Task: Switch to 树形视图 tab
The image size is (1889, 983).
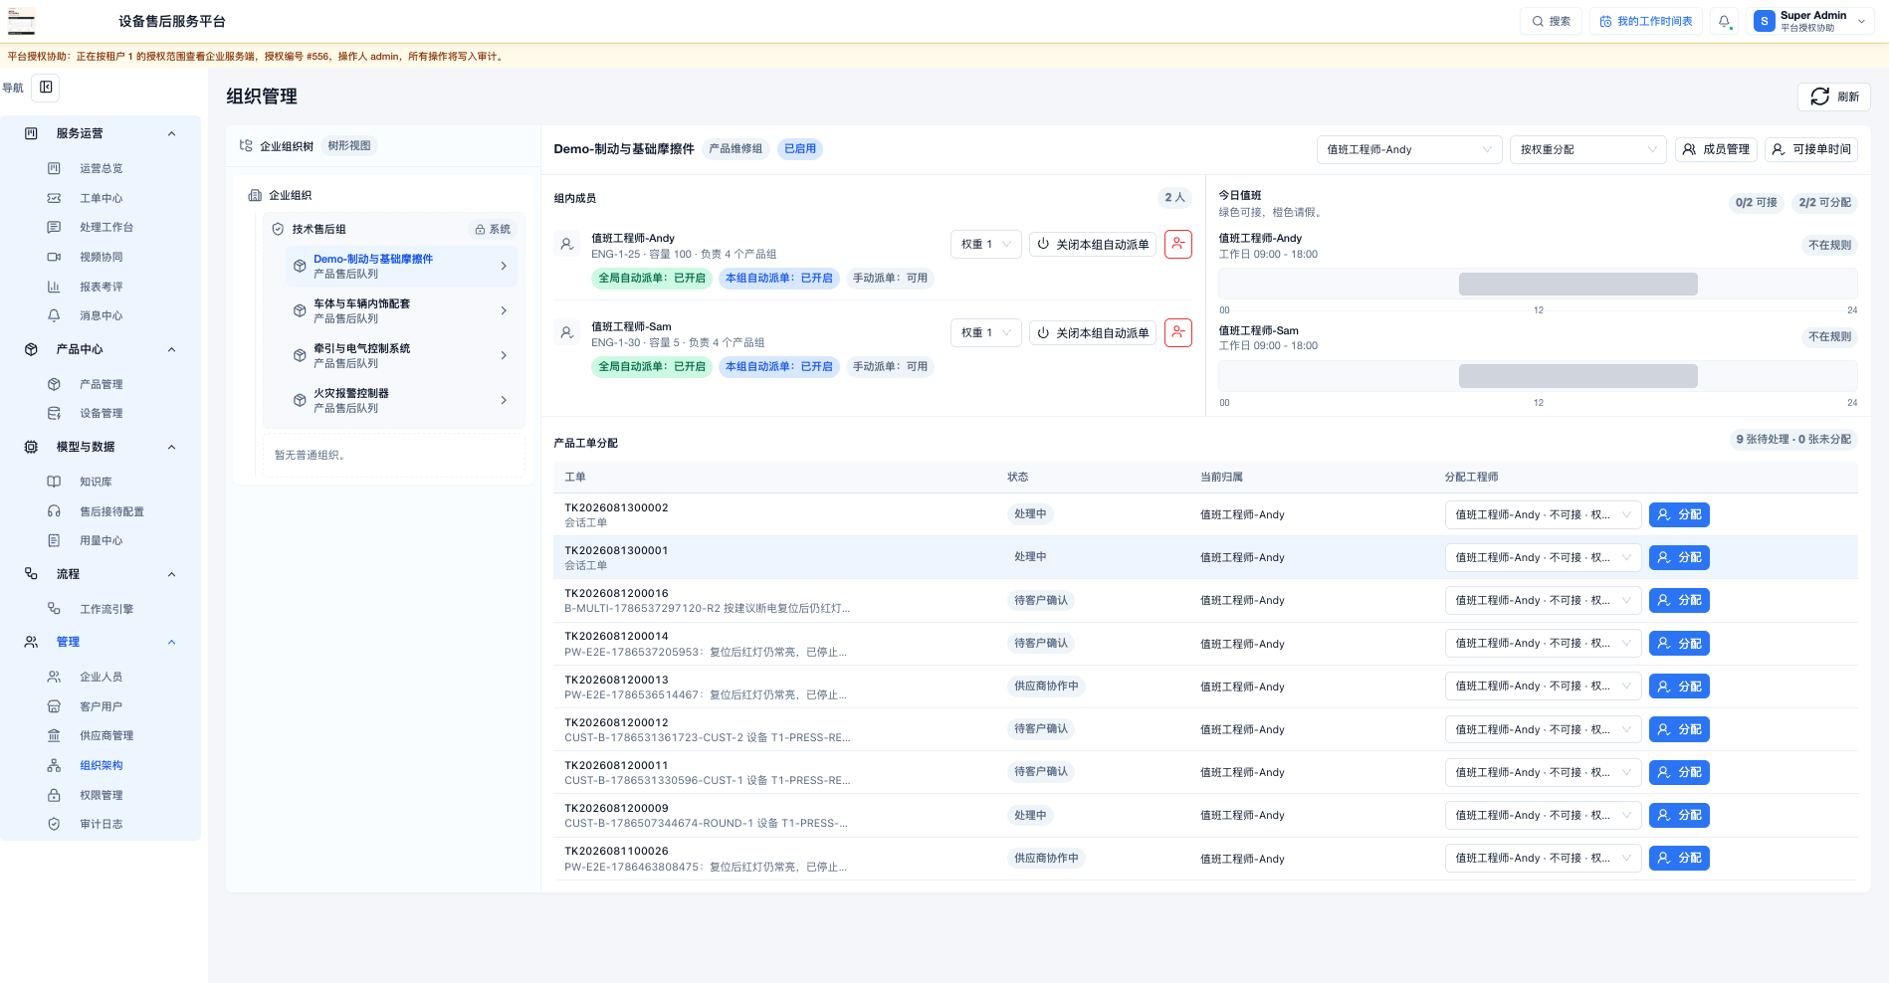Action: click(x=349, y=145)
